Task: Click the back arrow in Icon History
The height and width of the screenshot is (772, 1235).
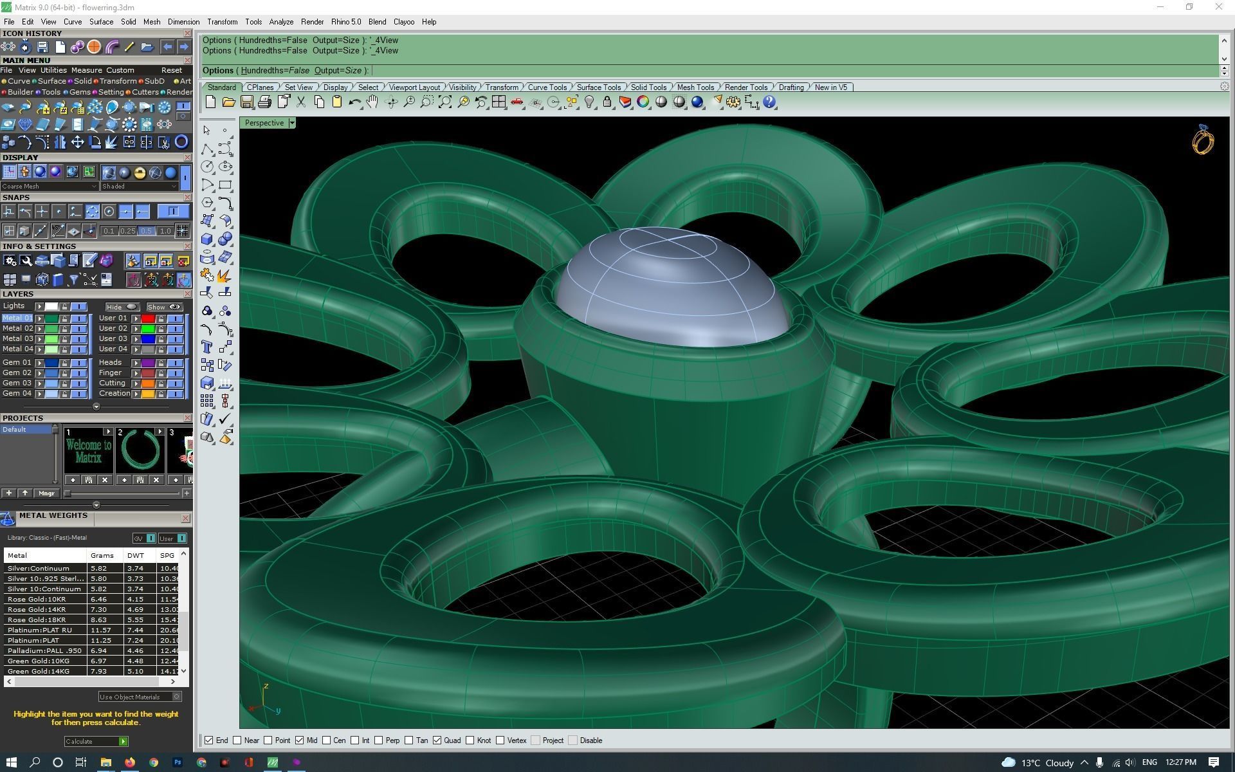Action: pos(167,47)
